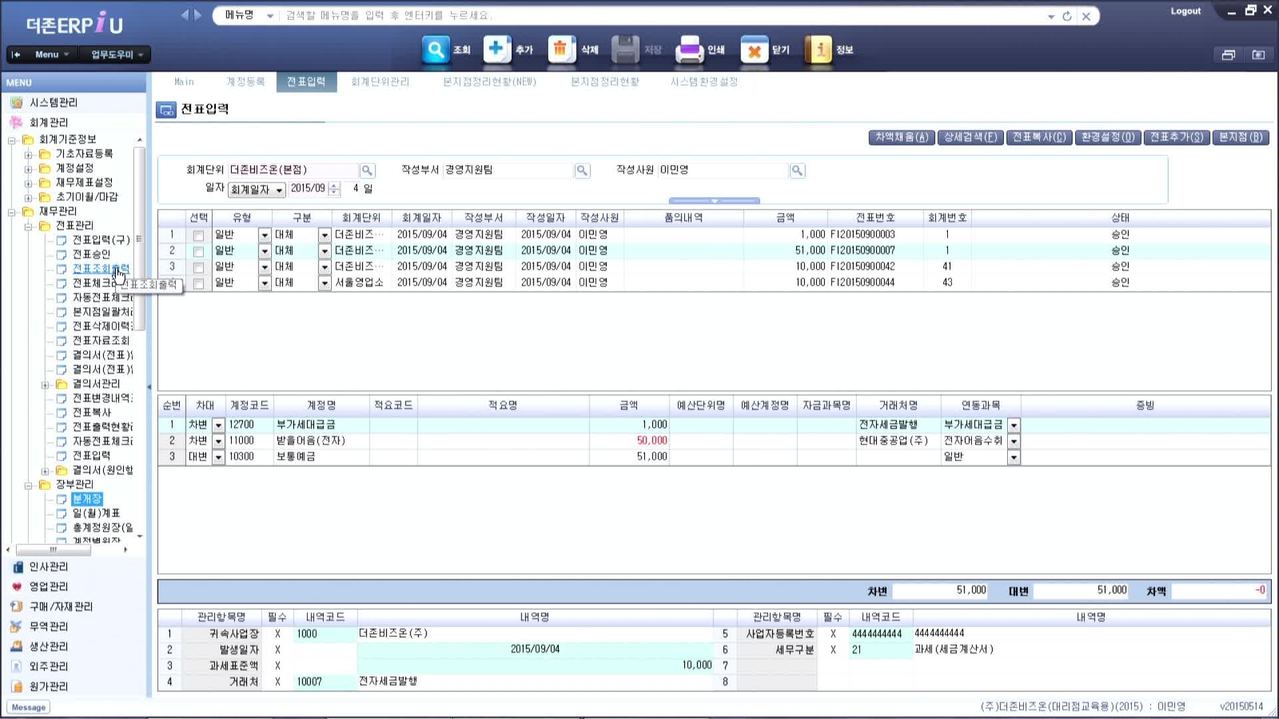Click the 차액채움(A) button

[901, 137]
